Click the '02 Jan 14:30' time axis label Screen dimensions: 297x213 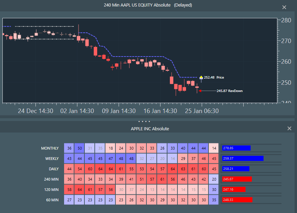[x=77, y=111]
